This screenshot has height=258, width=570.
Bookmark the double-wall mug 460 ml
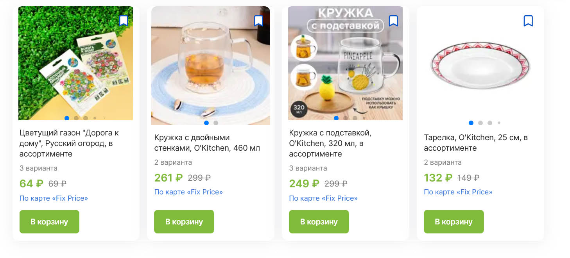tap(258, 21)
